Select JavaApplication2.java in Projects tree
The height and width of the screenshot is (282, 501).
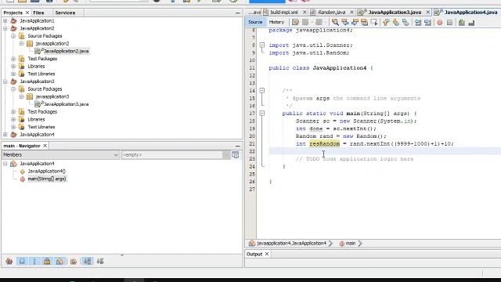[x=66, y=51]
